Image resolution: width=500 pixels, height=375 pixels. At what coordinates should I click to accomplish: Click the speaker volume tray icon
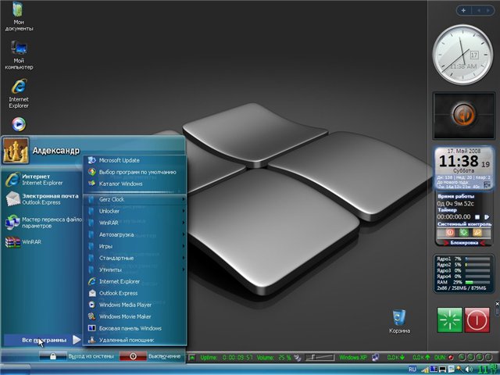point(469,370)
